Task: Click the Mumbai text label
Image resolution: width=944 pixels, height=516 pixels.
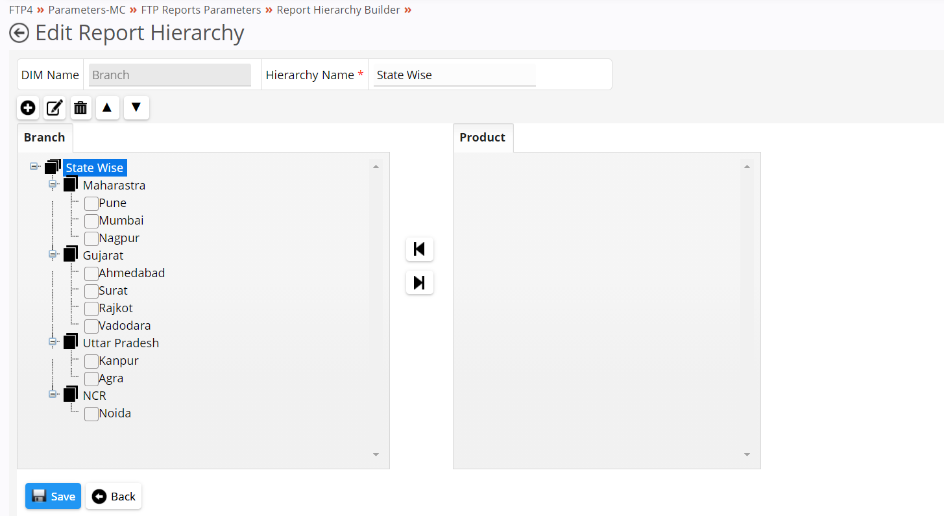Action: click(x=121, y=221)
